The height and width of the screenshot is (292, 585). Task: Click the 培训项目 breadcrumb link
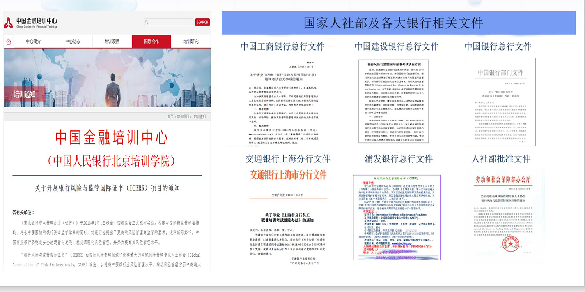pos(183,116)
